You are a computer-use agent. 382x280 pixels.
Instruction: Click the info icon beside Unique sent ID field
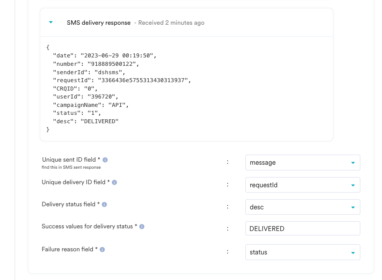click(105, 160)
